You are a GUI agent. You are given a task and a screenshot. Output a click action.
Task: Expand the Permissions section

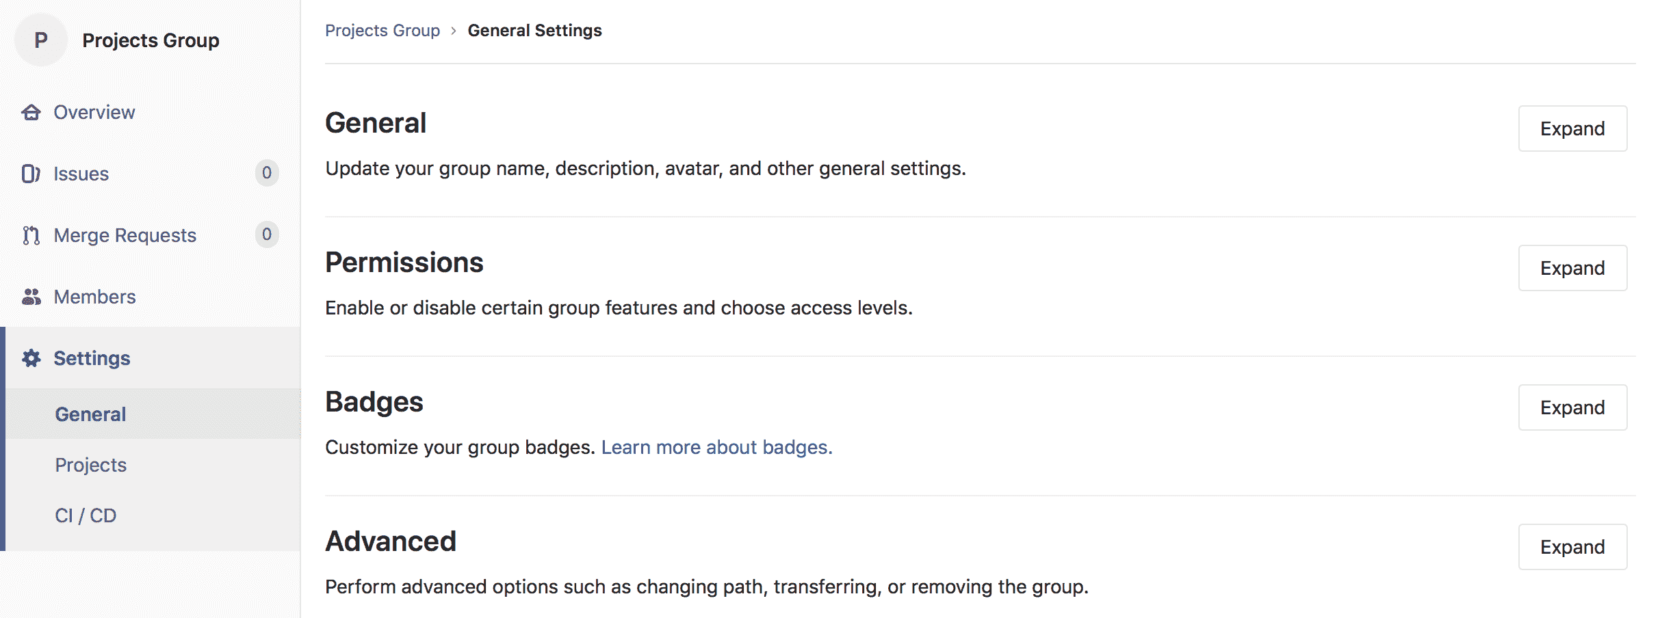[x=1572, y=267]
